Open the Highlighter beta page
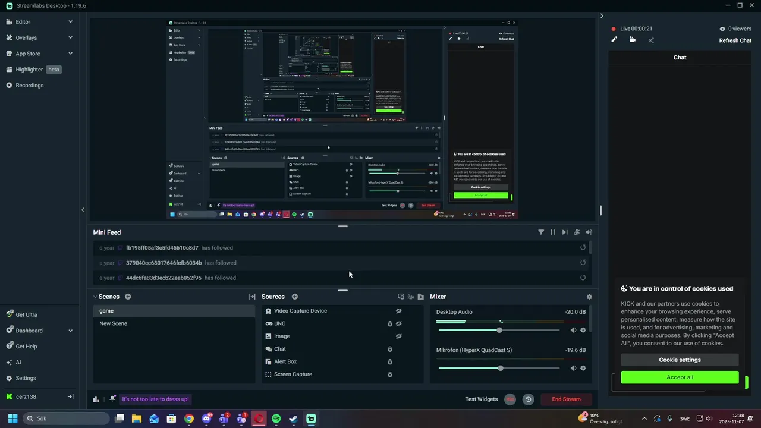This screenshot has height=428, width=761. pyautogui.click(x=33, y=70)
